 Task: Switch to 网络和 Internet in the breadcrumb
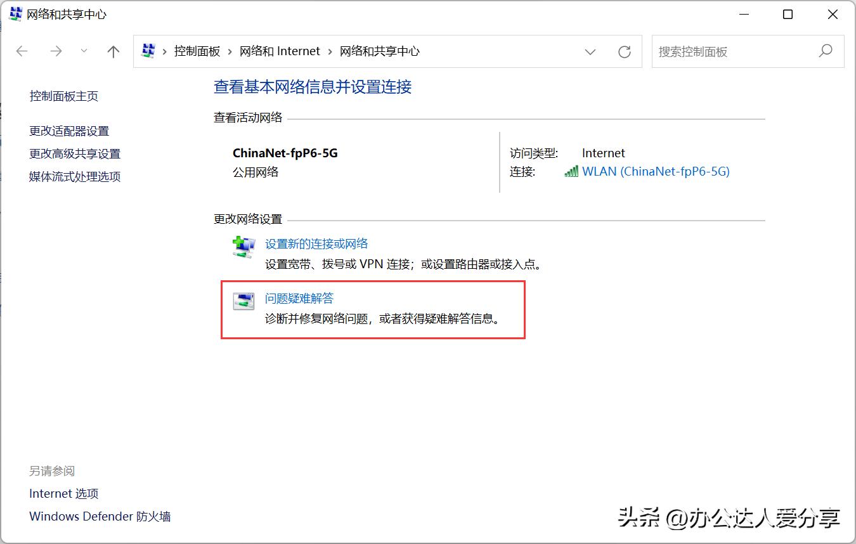(280, 51)
